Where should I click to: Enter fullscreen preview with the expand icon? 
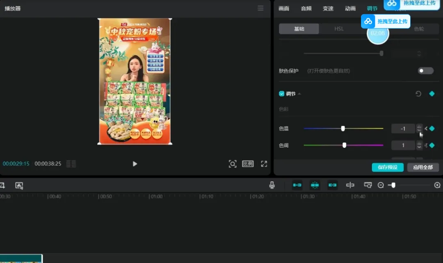264,163
